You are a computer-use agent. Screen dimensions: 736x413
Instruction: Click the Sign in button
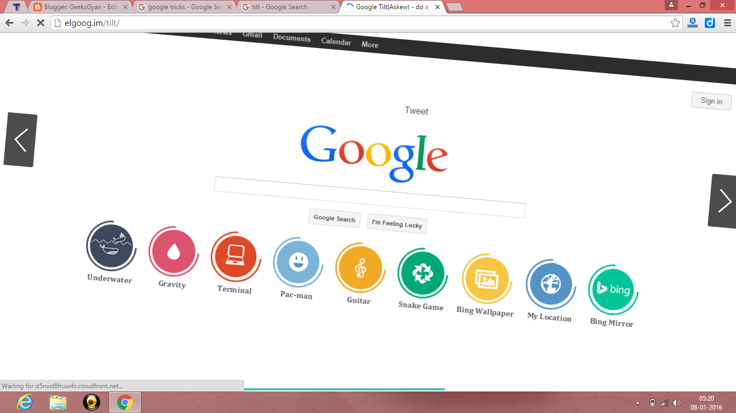click(711, 101)
